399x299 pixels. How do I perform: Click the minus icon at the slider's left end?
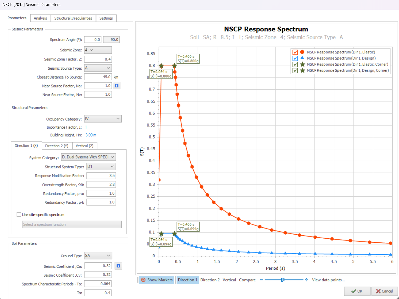tap(261, 280)
